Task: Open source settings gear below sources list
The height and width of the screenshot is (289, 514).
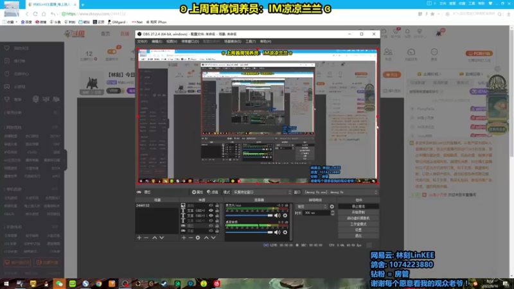Action: (198, 238)
